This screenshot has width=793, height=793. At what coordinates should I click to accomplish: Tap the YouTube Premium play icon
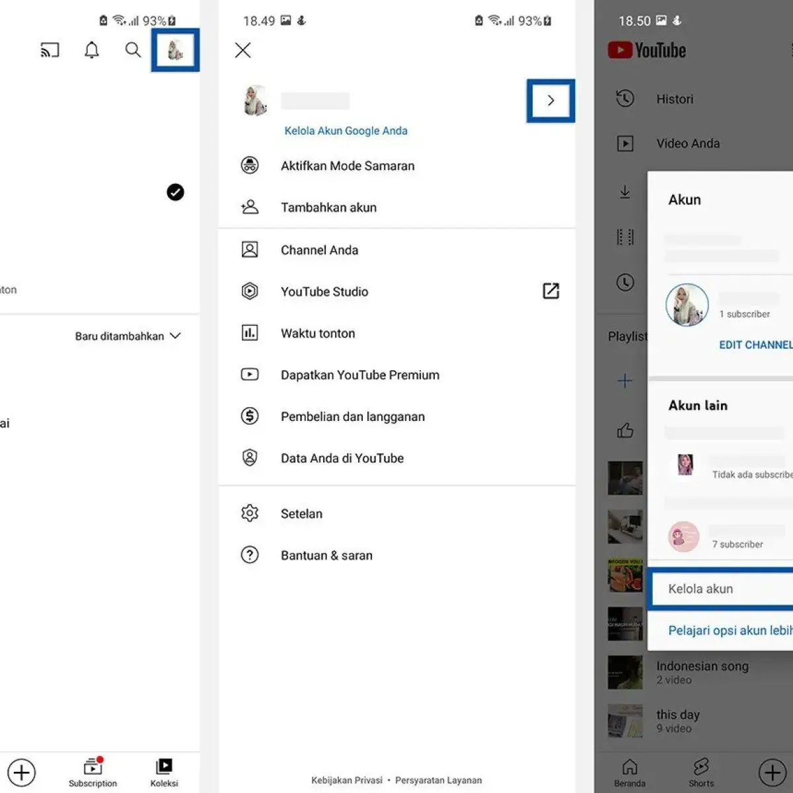coord(250,375)
